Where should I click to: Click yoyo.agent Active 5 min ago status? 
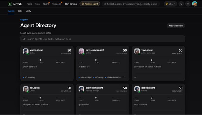[148, 53]
